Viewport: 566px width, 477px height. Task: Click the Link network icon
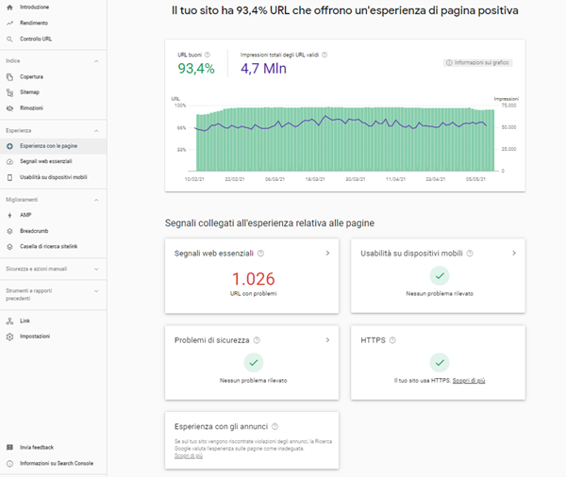pyautogui.click(x=9, y=321)
